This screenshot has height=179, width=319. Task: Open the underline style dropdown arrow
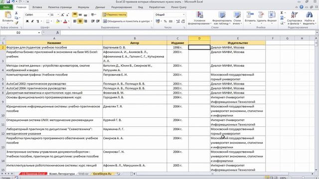pyautogui.click(x=41, y=21)
